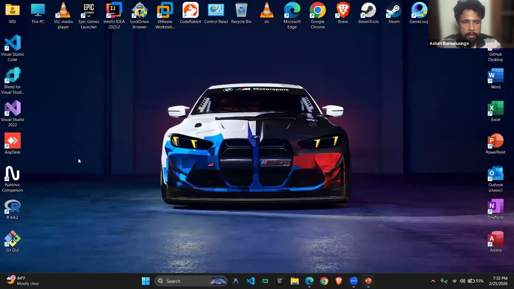The width and height of the screenshot is (514, 289).
Task: Select GameLoop desktop shortcut
Action: (x=419, y=13)
